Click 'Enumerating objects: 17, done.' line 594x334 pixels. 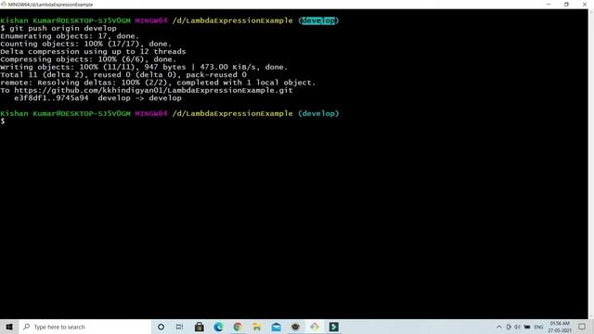(70, 36)
